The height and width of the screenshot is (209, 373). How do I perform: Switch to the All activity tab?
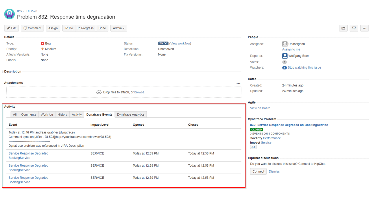point(15,114)
